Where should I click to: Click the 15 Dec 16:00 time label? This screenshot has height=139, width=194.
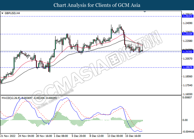(133, 136)
